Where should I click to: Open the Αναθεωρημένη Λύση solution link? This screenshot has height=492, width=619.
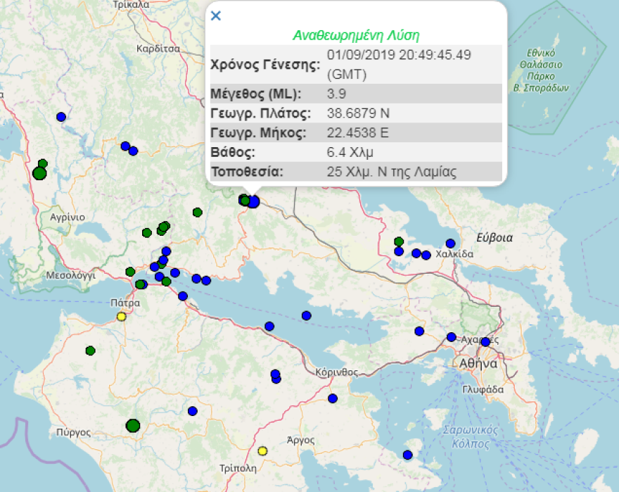pos(356,33)
